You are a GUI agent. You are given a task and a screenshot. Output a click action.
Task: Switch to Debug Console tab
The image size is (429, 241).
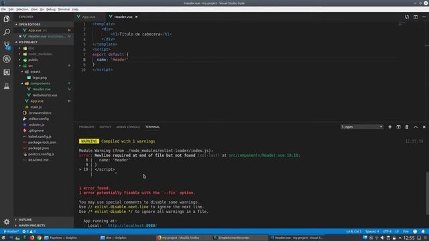pos(128,127)
